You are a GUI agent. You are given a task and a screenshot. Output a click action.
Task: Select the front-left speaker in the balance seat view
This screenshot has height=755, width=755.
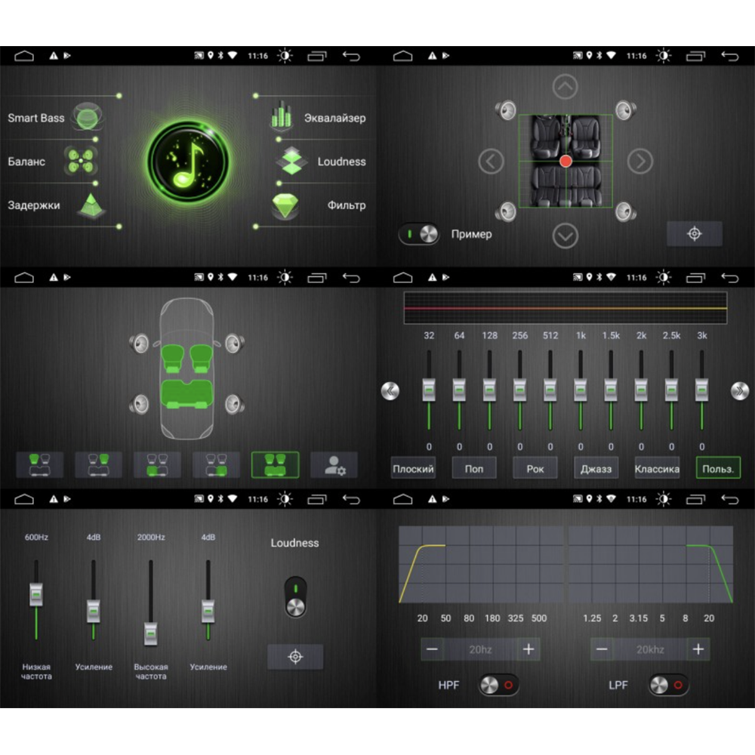pos(506,110)
